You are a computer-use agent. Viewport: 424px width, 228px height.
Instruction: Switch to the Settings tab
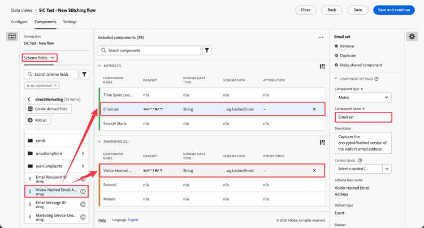(70, 22)
